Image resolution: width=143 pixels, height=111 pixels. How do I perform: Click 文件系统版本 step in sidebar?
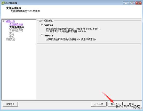(x=17, y=27)
